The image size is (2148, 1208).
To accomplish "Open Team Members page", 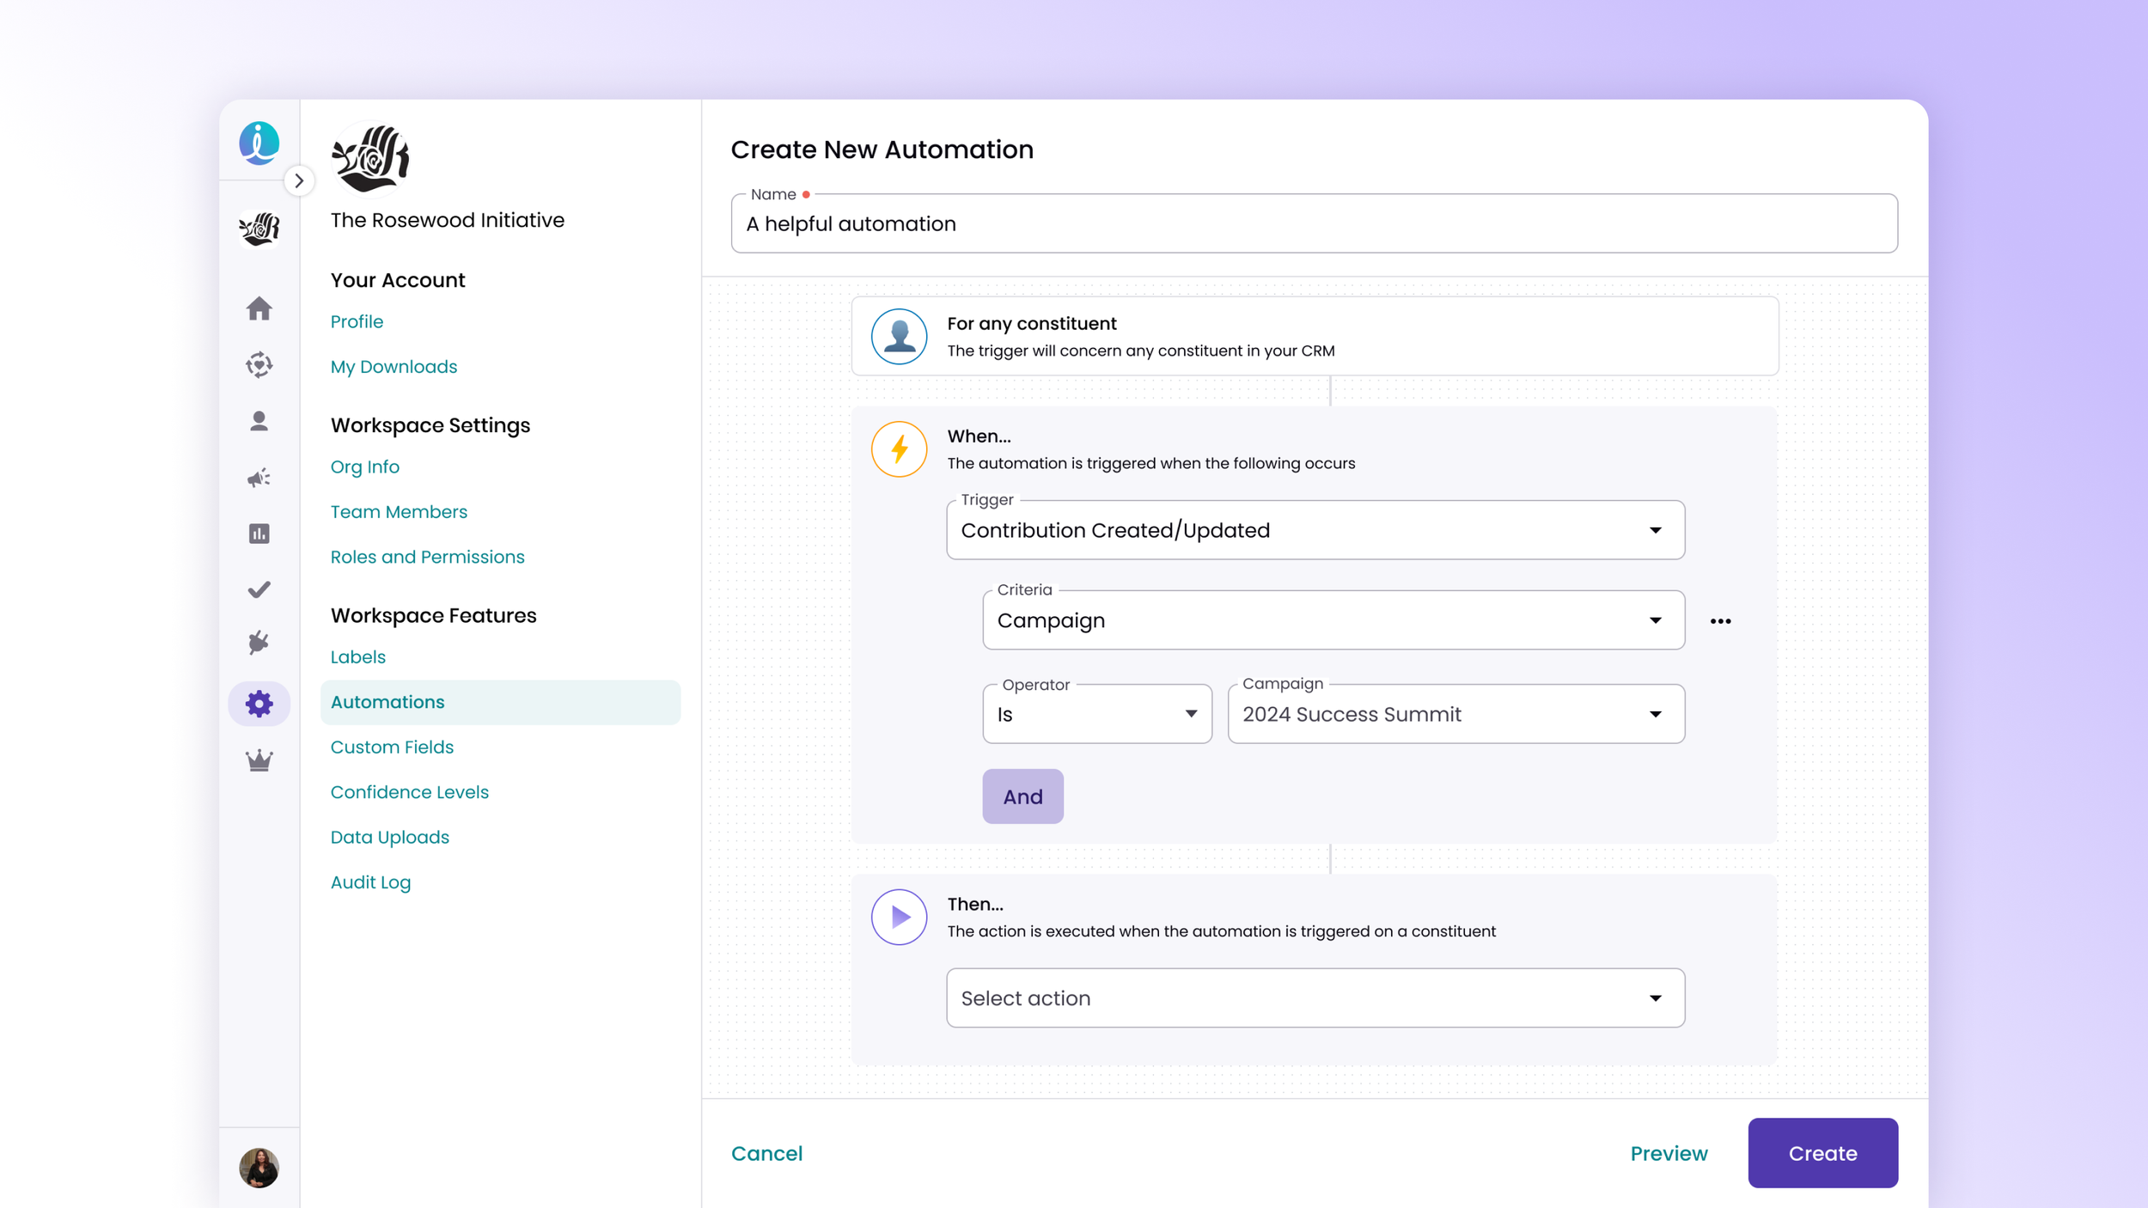I will pos(399,512).
